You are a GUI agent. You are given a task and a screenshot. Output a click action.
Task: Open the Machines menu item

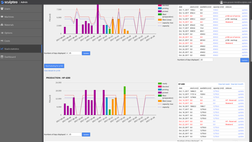pos(21,17)
